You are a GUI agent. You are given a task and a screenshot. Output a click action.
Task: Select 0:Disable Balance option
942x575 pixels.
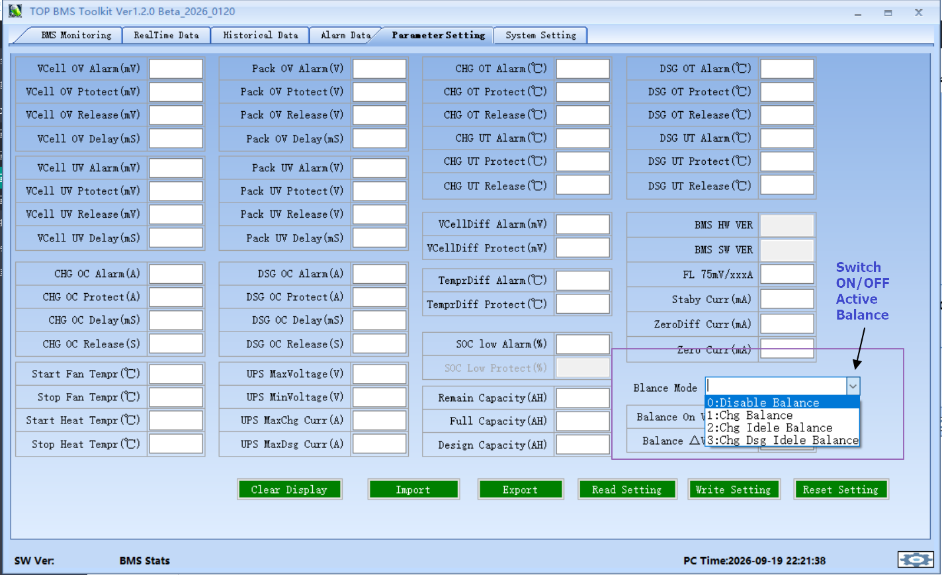coord(783,402)
